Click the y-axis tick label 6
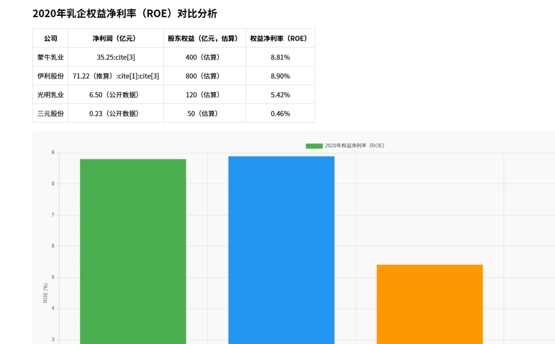Viewport: 555px width, 344px height. 53,246
